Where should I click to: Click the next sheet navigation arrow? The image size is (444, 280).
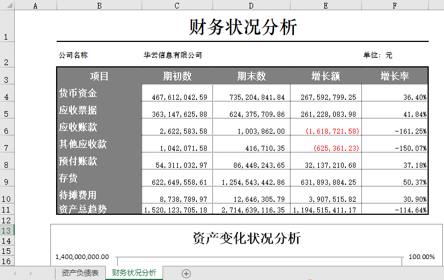[x=31, y=273]
